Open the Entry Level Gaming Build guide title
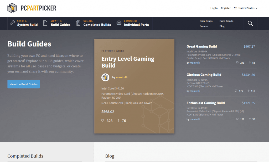269x162 pixels. 128,62
